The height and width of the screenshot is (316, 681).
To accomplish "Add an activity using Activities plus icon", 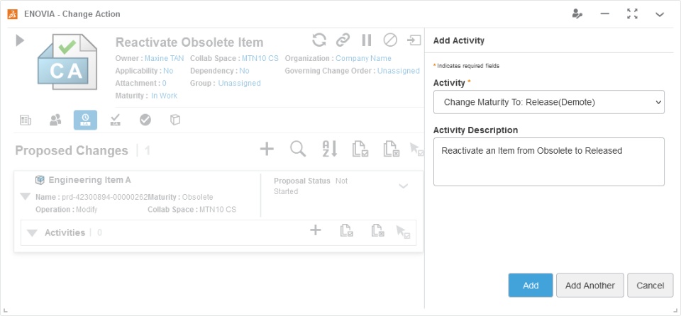I will (x=316, y=230).
